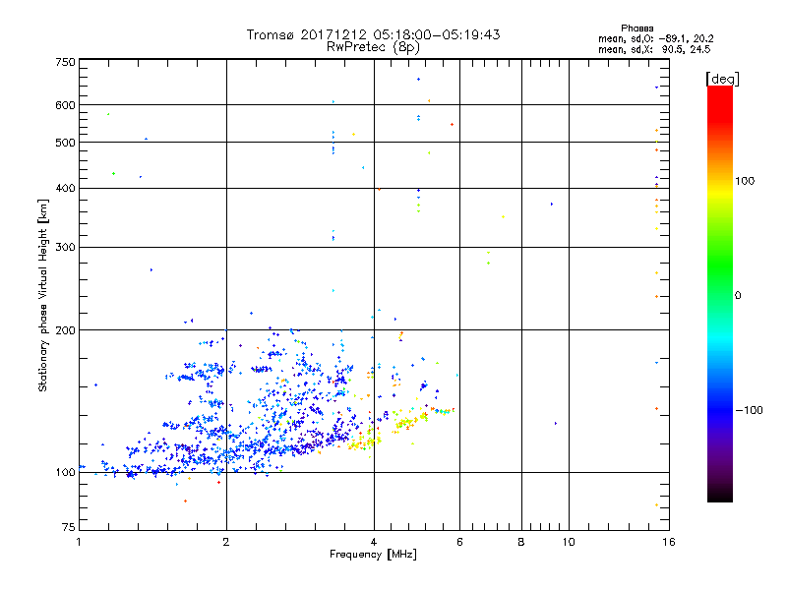Image resolution: width=787 pixels, height=590 pixels.
Task: Click the y-axis tick label '75'
Action: coord(69,527)
